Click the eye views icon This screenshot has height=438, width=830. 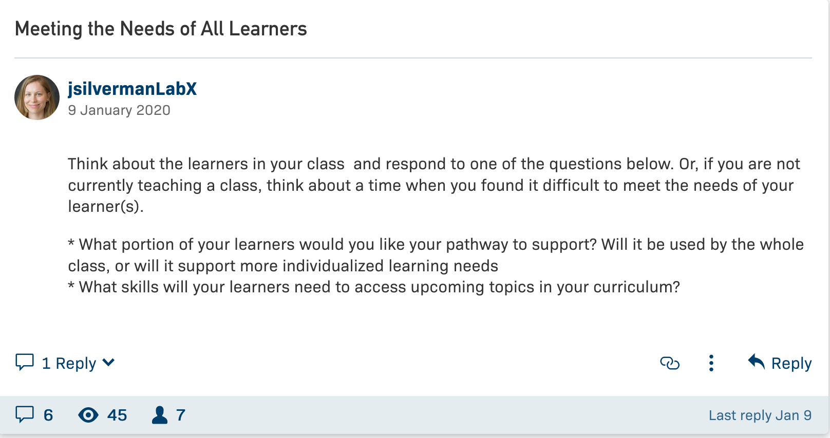(88, 415)
